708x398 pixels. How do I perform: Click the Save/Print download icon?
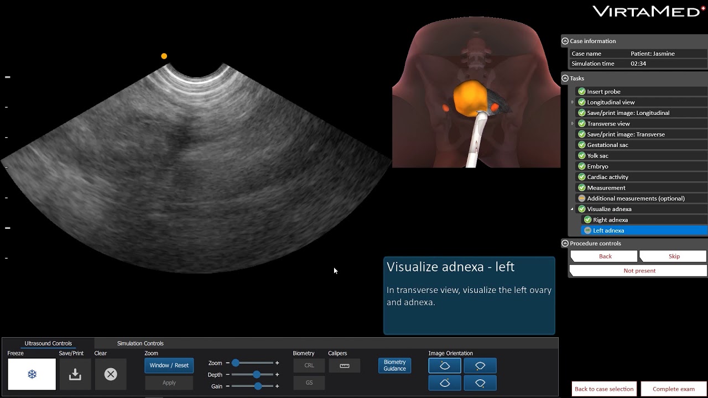click(75, 374)
